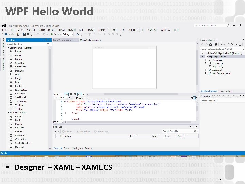
Task: Expand the MainWindow.xaml node in Solution Explorer
Action: 206,73
